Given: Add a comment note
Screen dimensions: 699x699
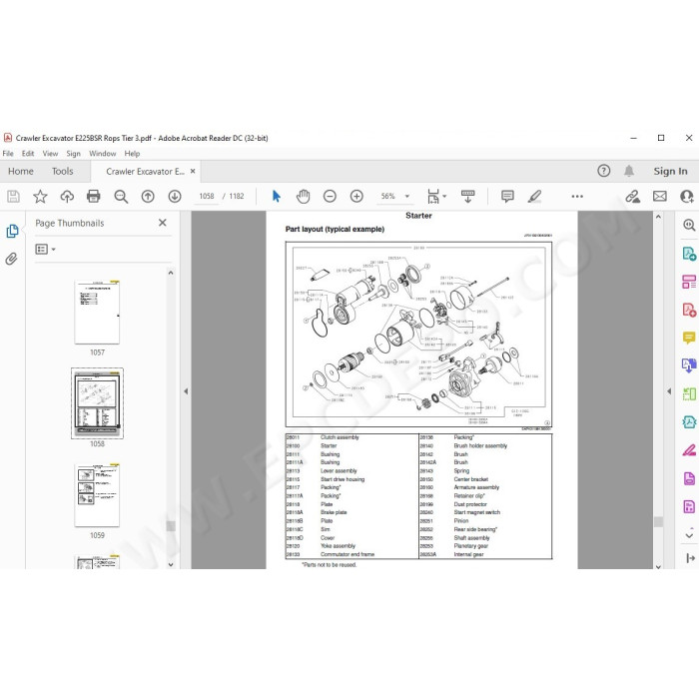Looking at the screenshot, I should click(507, 196).
